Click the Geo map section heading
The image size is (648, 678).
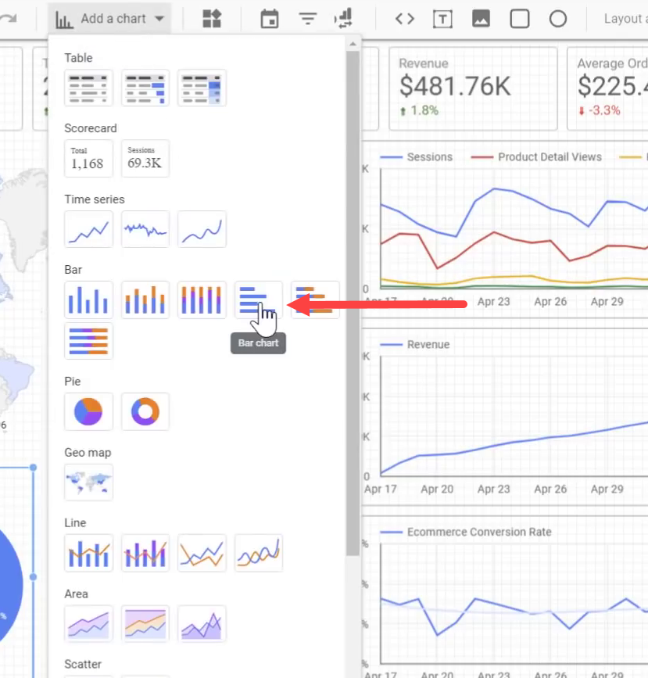(x=88, y=453)
